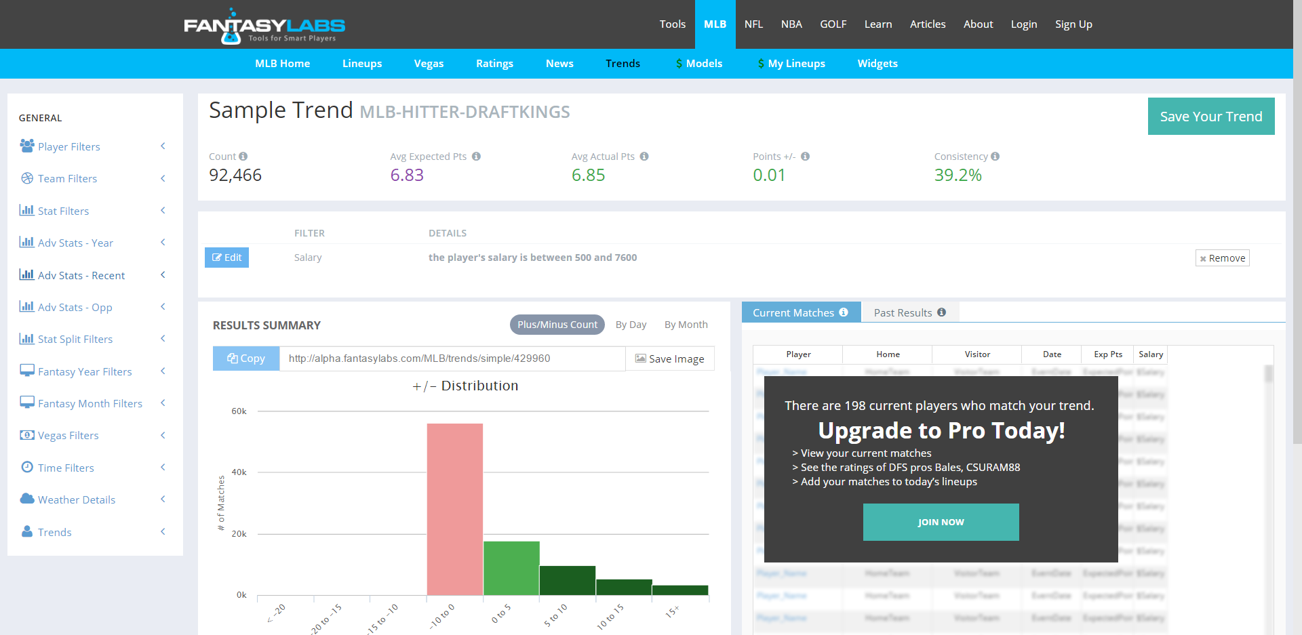Expand the Adv Stats - Recent section

pos(81,275)
